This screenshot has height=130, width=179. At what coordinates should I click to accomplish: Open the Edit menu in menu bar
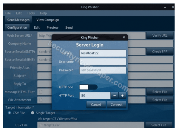tap(19, 13)
